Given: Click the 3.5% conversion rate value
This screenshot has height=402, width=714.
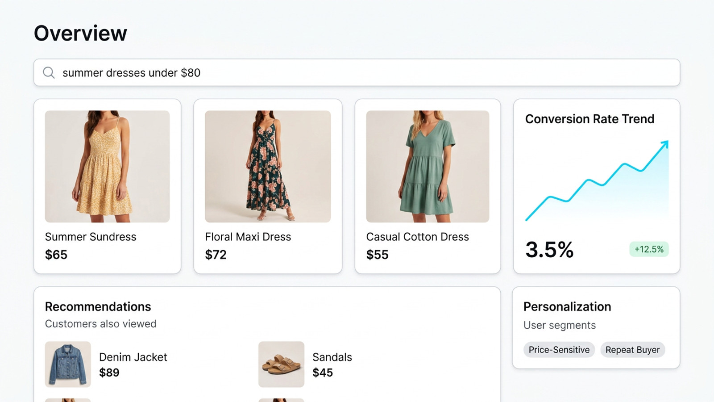Looking at the screenshot, I should pos(549,249).
